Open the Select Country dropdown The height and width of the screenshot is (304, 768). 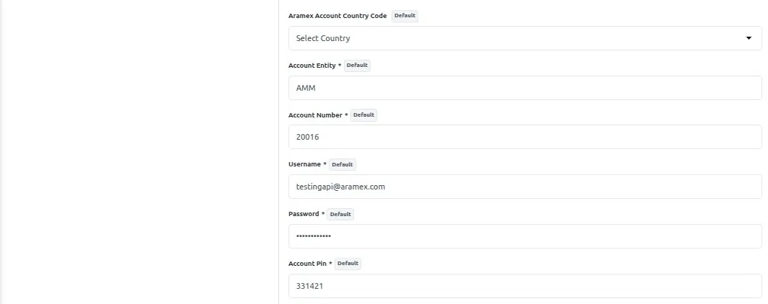click(x=524, y=38)
